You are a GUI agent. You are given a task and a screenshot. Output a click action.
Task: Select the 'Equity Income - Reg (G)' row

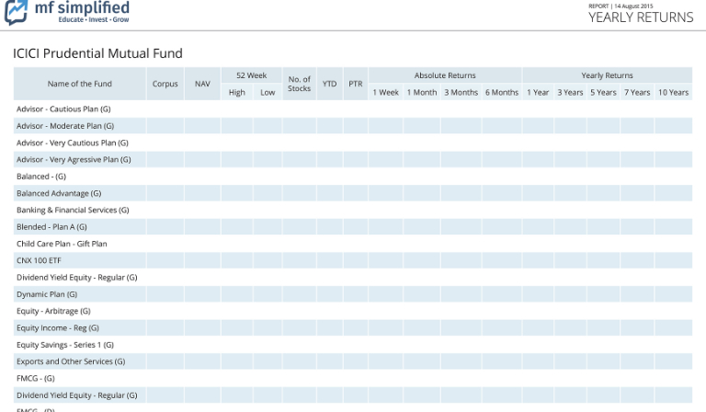353,327
